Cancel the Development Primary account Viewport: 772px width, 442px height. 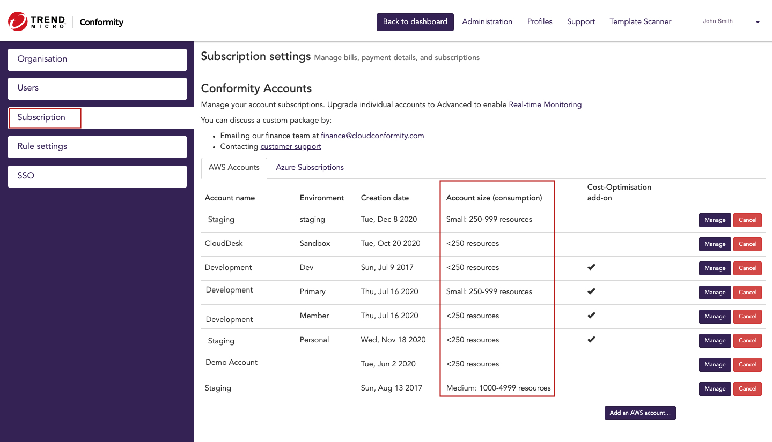747,293
